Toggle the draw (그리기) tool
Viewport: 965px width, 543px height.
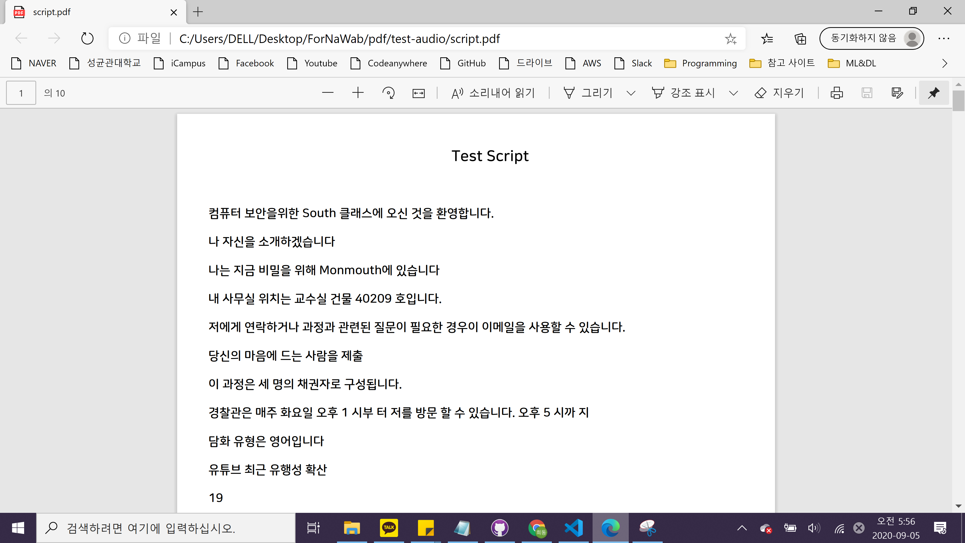click(588, 93)
